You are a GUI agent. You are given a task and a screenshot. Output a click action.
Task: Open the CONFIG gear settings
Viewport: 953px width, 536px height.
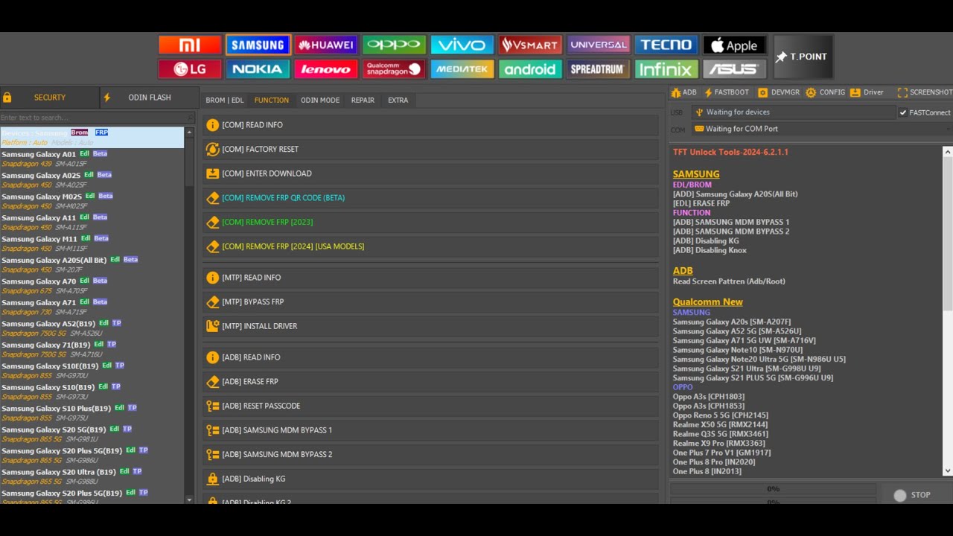click(826, 92)
